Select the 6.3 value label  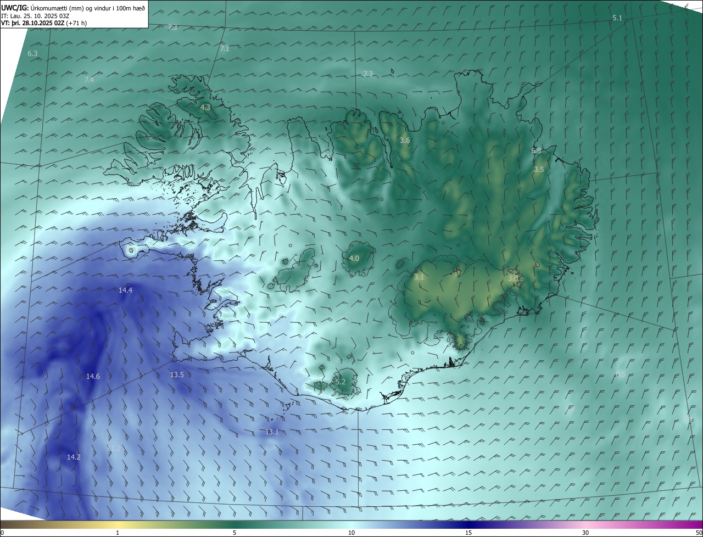pos(32,54)
